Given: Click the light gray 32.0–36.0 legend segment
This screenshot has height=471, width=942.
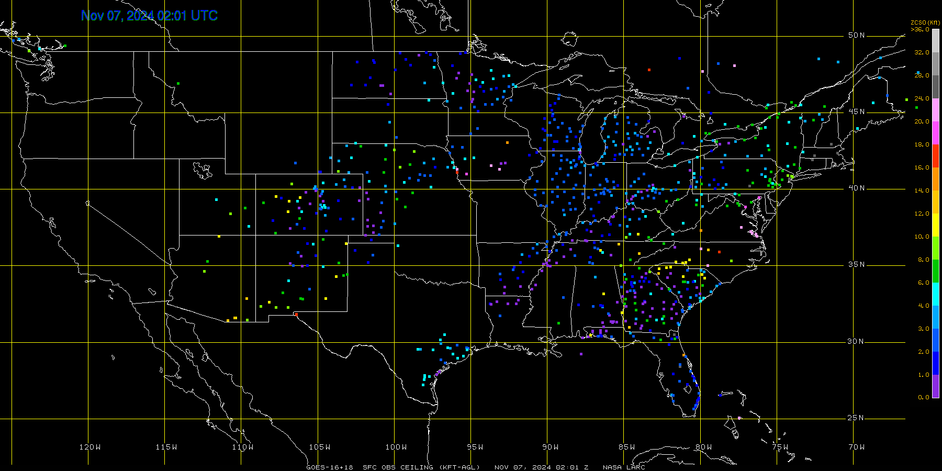Looking at the screenshot, I should (936, 41).
